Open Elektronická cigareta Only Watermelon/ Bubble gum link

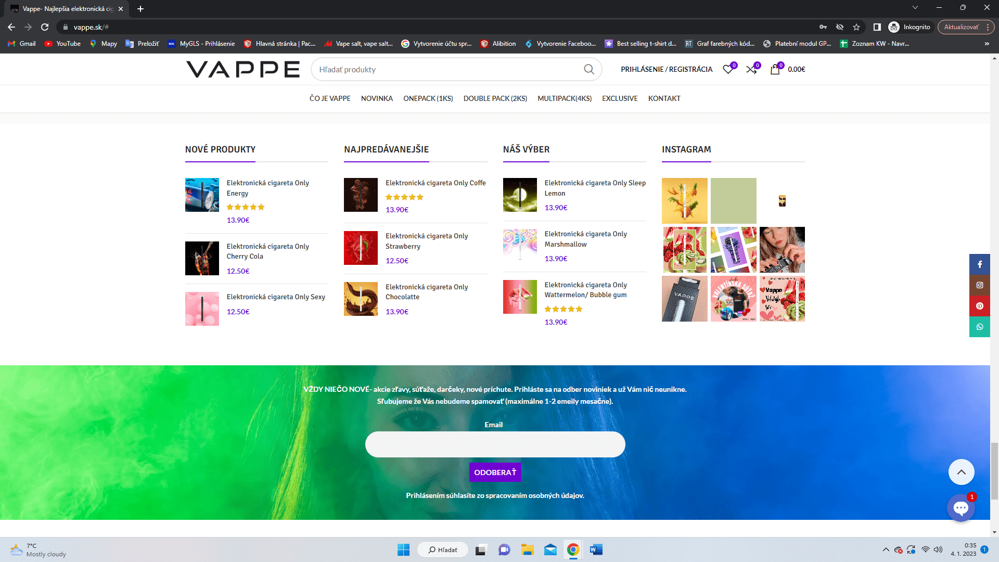[x=585, y=290]
